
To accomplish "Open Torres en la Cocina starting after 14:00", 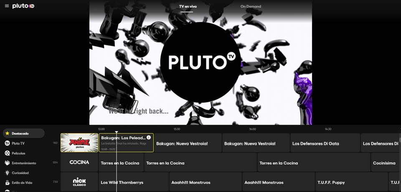I will point(314,162).
